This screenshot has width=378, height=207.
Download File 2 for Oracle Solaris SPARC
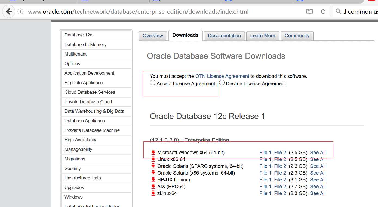pyautogui.click(x=280, y=166)
